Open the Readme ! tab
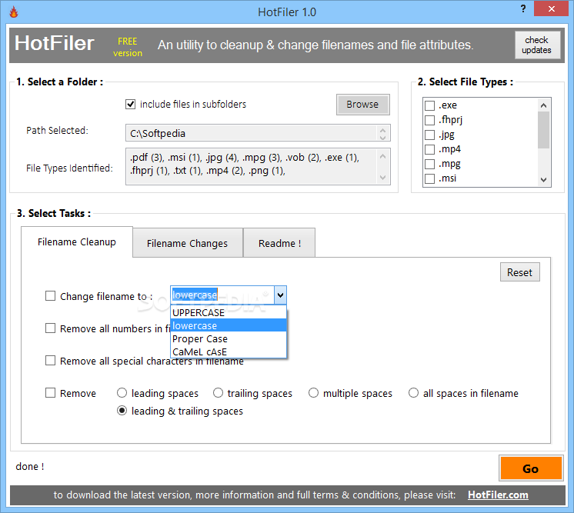574x513 pixels. pyautogui.click(x=279, y=243)
